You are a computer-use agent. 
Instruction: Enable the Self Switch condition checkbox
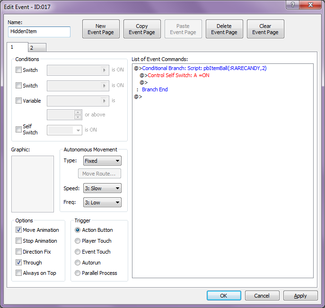[x=18, y=129]
